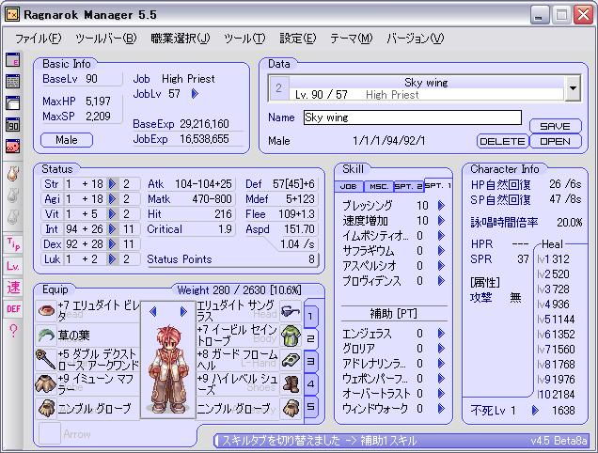Click the green Evil Saint Robe armor icon
This screenshot has height=453, width=598.
click(291, 336)
